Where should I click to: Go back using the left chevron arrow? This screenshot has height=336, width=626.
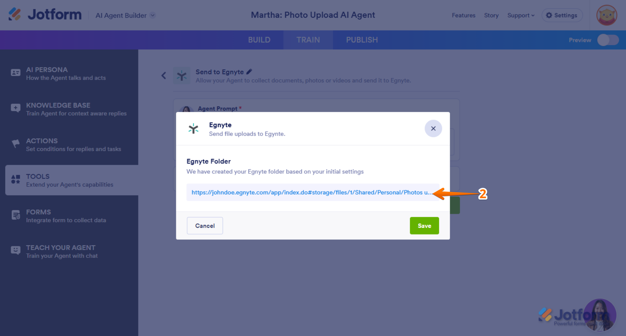(164, 76)
